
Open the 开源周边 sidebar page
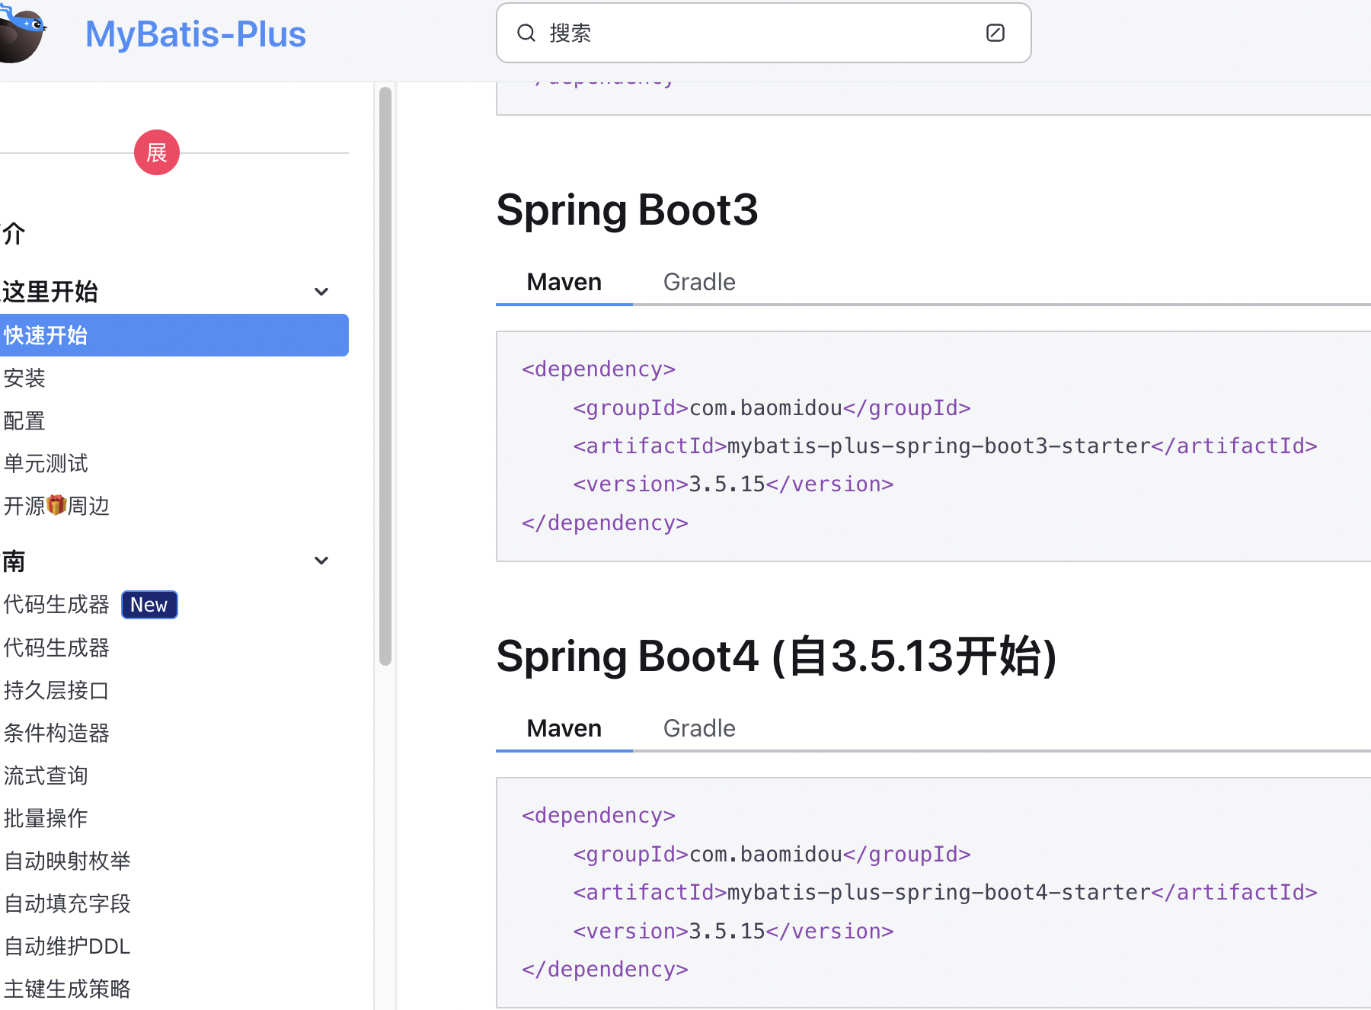click(x=56, y=506)
